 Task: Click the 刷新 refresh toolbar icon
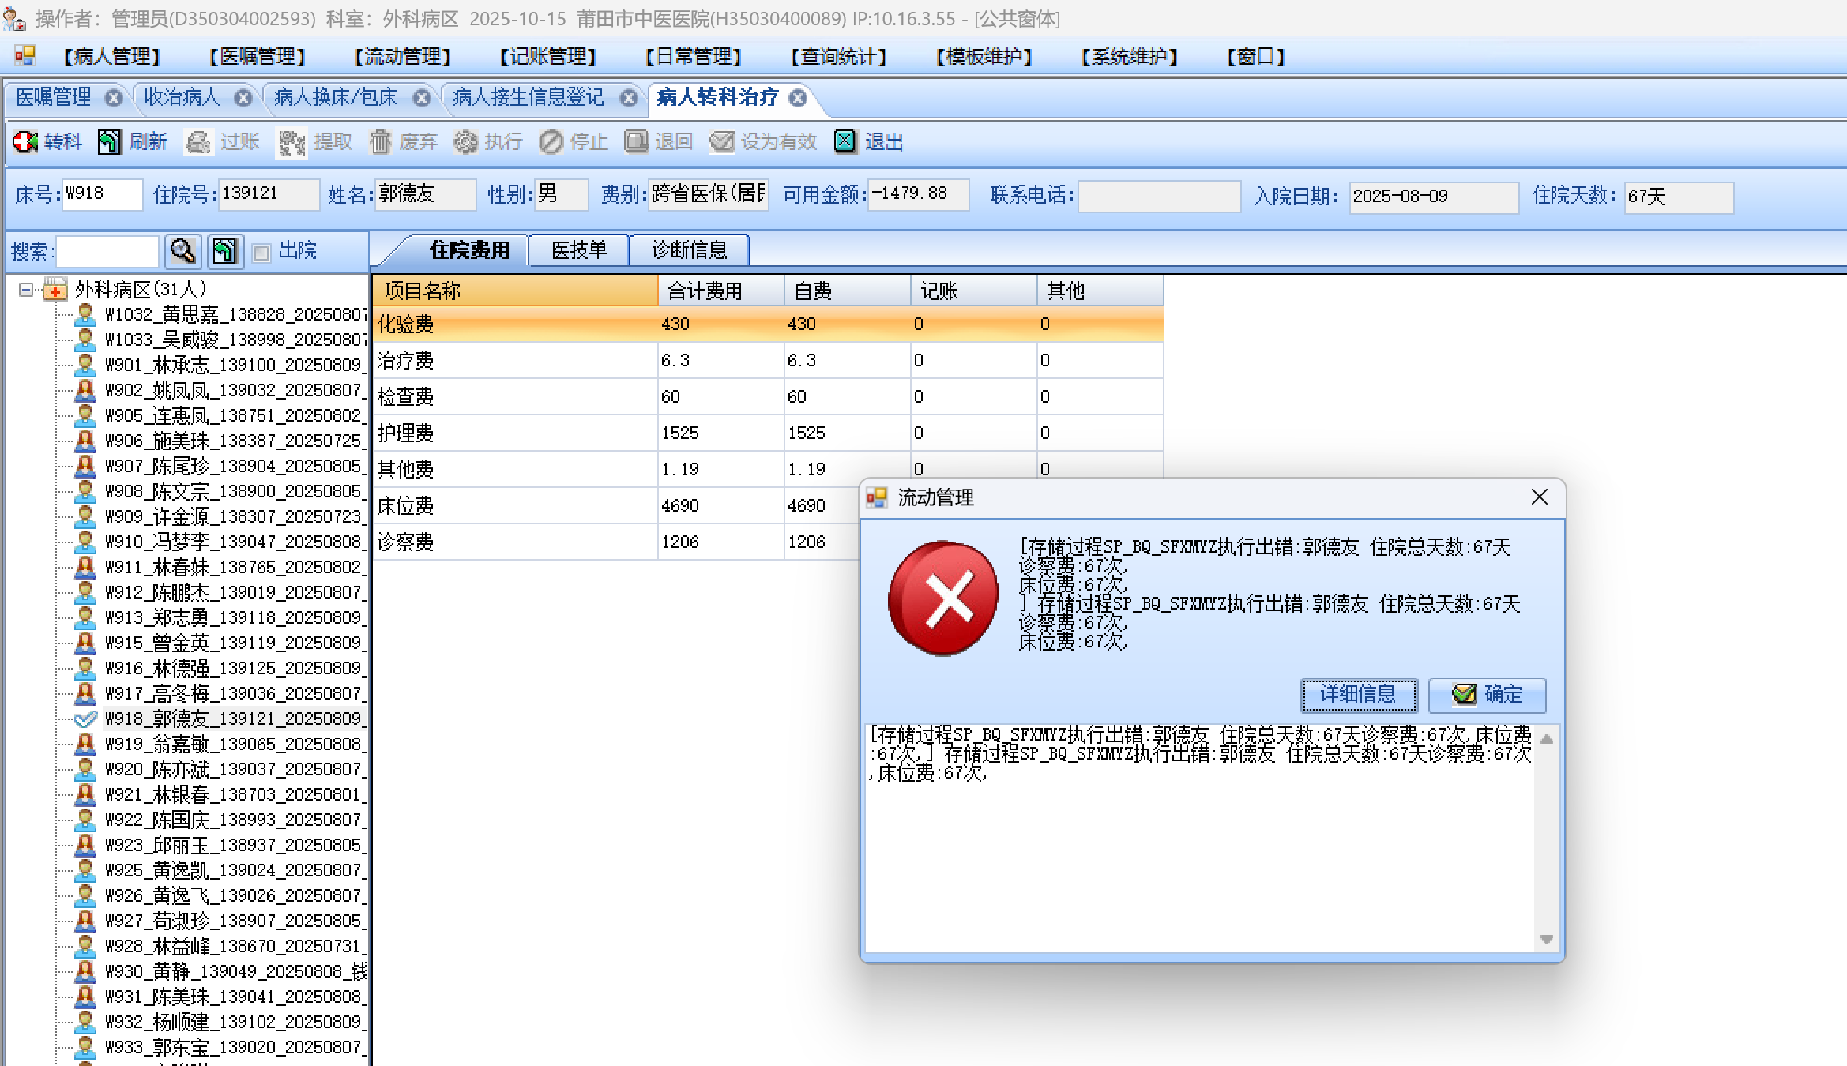pyautogui.click(x=109, y=142)
